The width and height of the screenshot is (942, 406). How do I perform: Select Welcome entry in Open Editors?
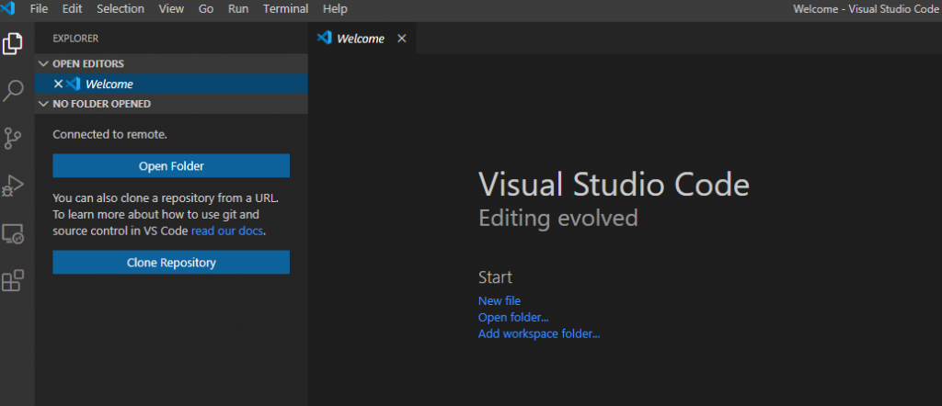(171, 84)
